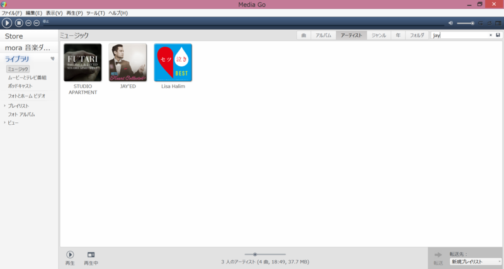Adjust the volume slider handle

(x=472, y=23)
